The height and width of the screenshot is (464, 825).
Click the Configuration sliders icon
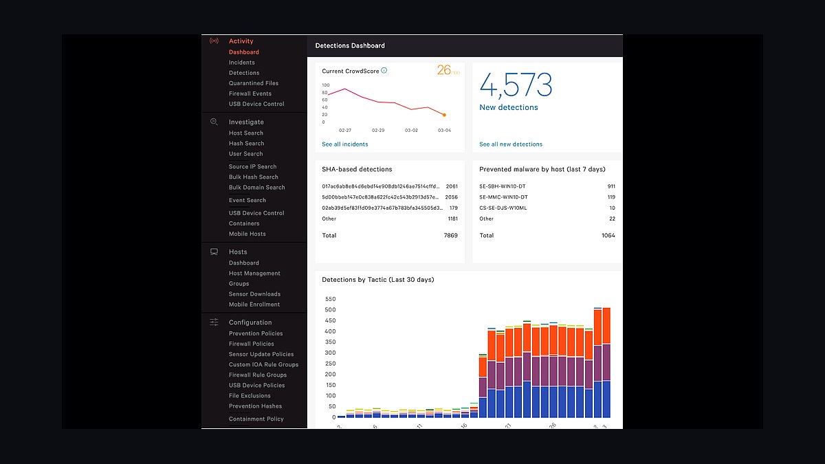(214, 322)
